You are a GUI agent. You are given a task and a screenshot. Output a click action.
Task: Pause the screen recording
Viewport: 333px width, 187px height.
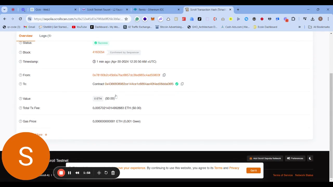tap(69, 173)
